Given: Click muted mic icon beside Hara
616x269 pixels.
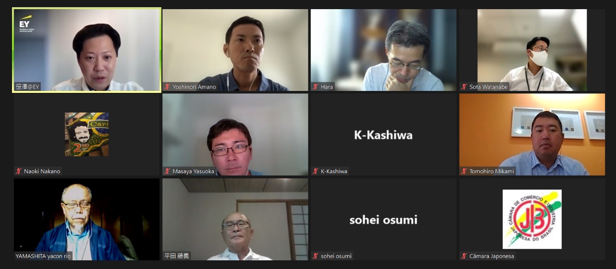Looking at the screenshot, I should [316, 87].
